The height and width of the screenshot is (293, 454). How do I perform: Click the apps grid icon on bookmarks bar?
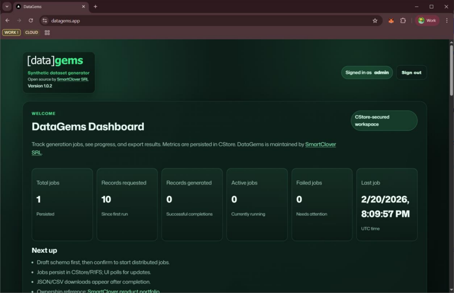click(47, 32)
